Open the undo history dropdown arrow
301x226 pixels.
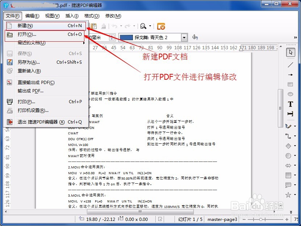[x=121, y=26]
